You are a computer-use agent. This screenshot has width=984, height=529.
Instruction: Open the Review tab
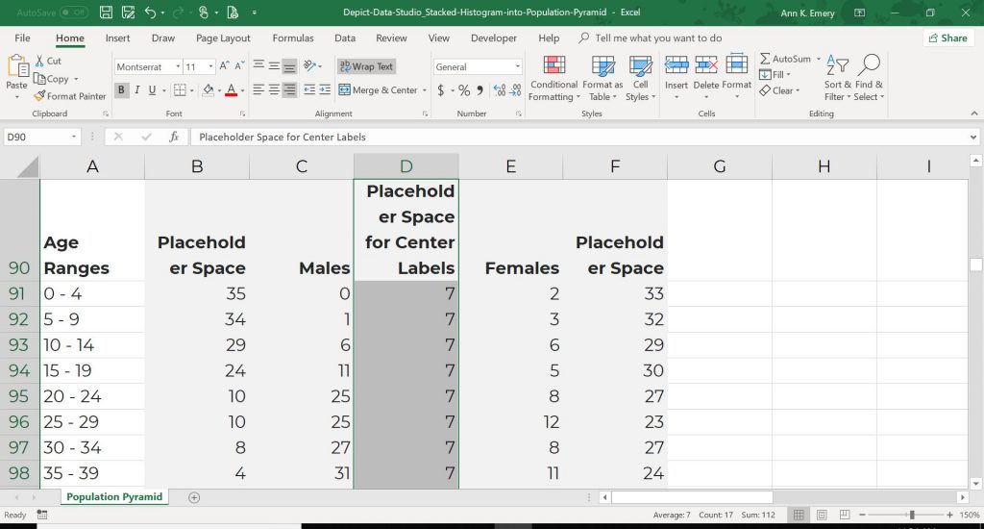[x=392, y=38]
